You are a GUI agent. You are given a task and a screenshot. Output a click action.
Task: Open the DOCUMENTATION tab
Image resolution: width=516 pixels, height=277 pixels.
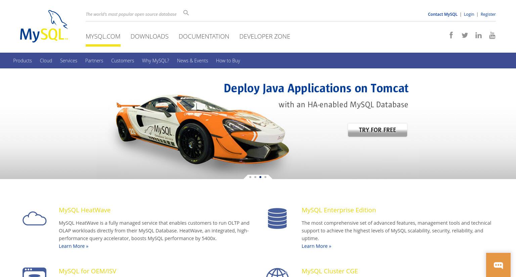[204, 36]
